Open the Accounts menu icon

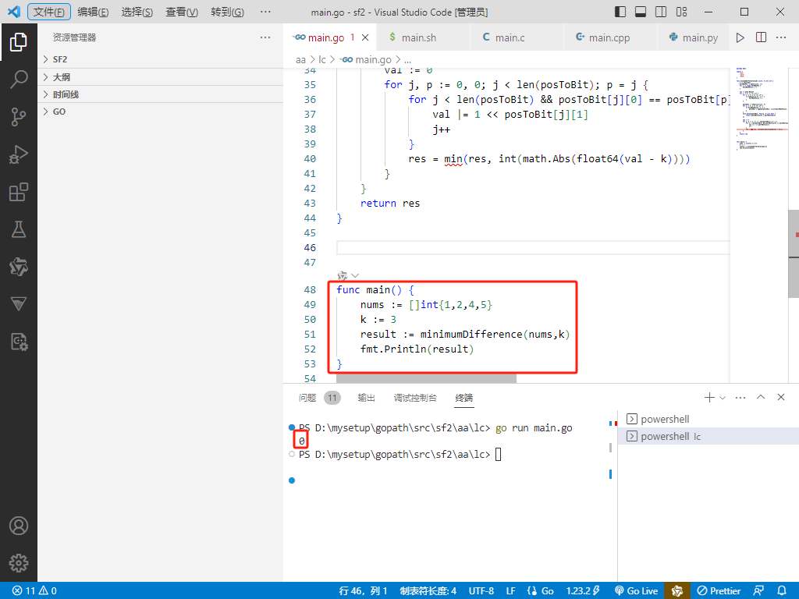coord(19,526)
